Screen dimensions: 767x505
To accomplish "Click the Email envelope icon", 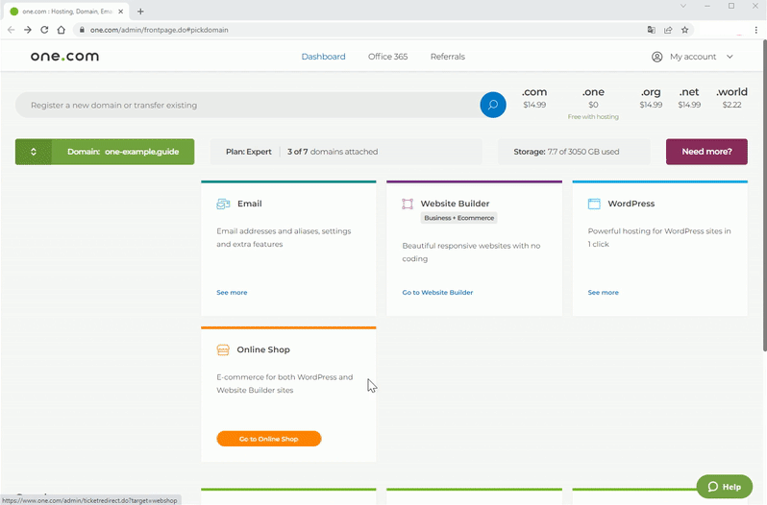I will 223,204.
